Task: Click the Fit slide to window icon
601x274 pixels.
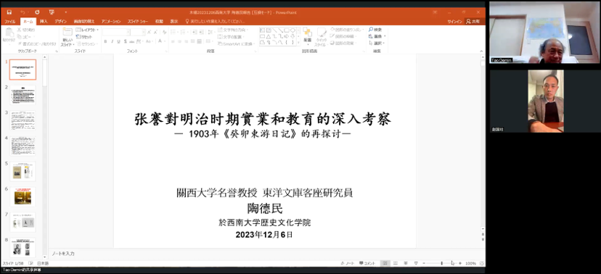Action: (482, 263)
